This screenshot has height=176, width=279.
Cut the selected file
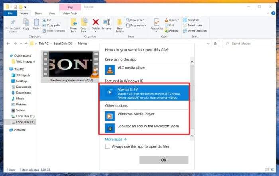(47, 20)
